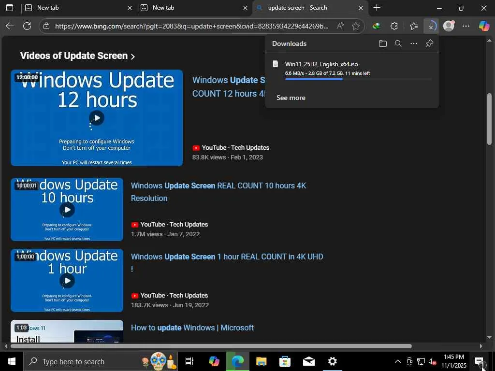
Task: Click the ISO download progress bar
Action: (x=358, y=80)
